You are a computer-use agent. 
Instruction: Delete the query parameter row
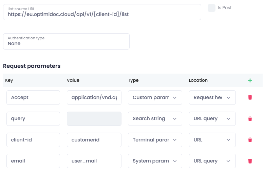(x=250, y=119)
